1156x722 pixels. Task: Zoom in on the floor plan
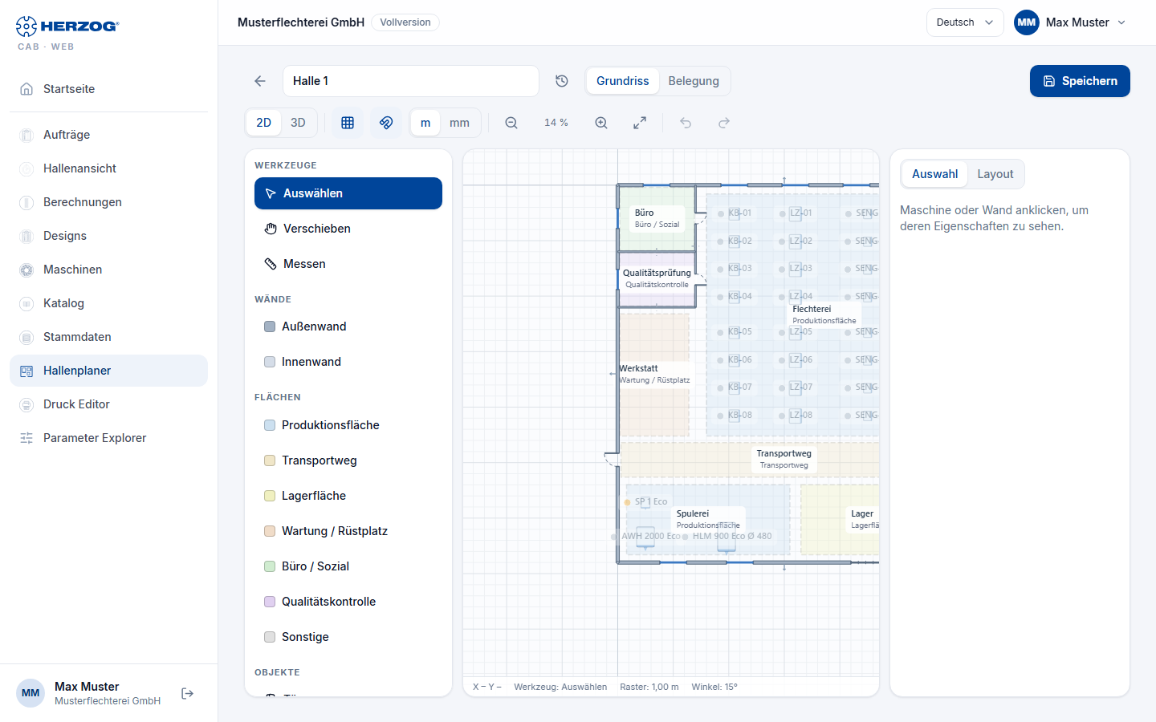pyautogui.click(x=601, y=123)
